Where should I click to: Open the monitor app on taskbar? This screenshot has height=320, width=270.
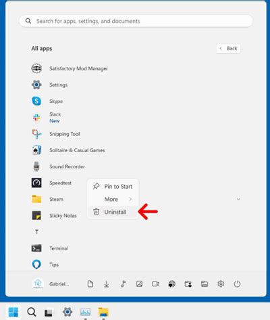point(86,312)
